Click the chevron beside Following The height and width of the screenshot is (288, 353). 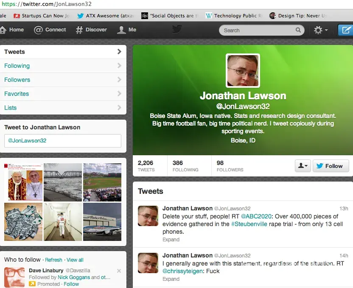119,66
